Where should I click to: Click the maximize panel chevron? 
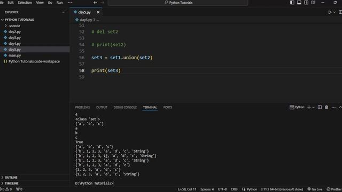(x=340, y=107)
